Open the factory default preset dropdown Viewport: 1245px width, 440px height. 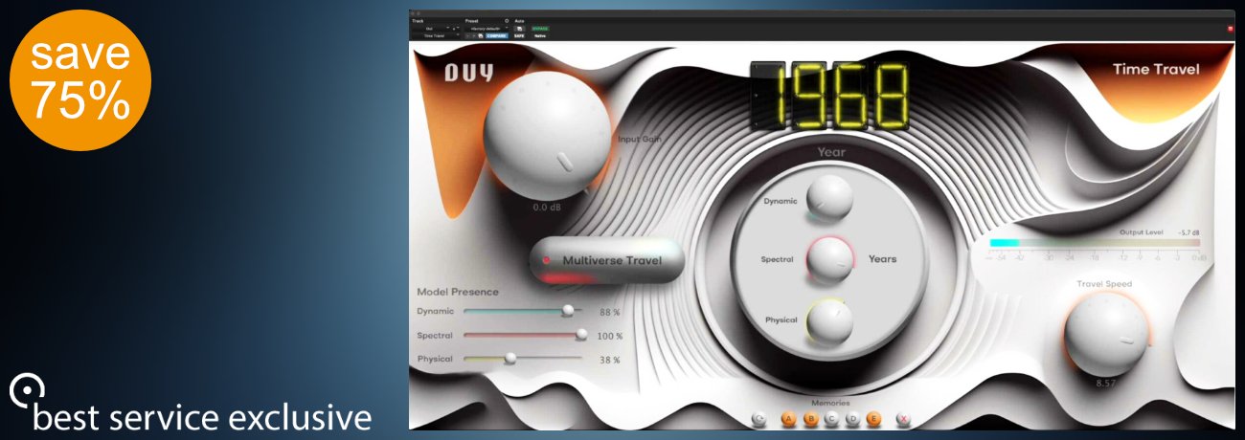pos(488,29)
